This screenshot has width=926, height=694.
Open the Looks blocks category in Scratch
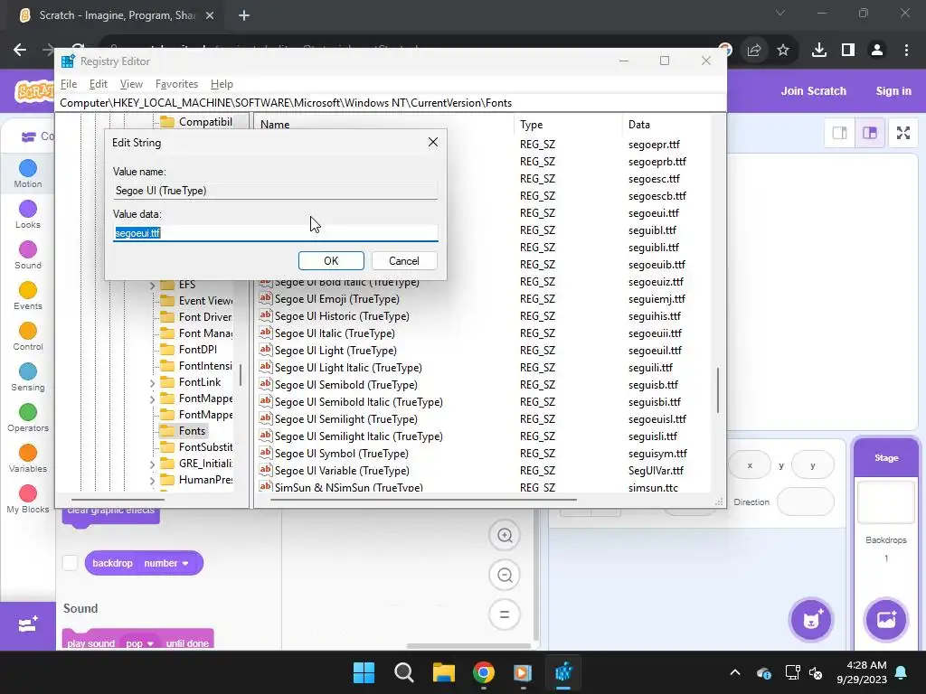(28, 214)
